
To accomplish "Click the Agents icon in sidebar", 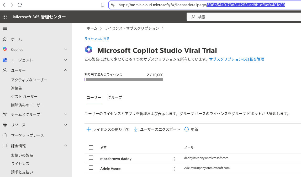I will [5, 60].
